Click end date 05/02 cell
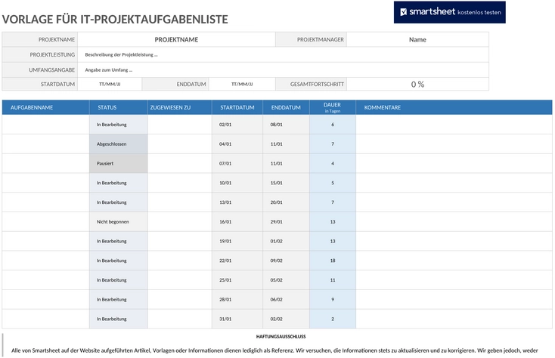 pos(286,280)
